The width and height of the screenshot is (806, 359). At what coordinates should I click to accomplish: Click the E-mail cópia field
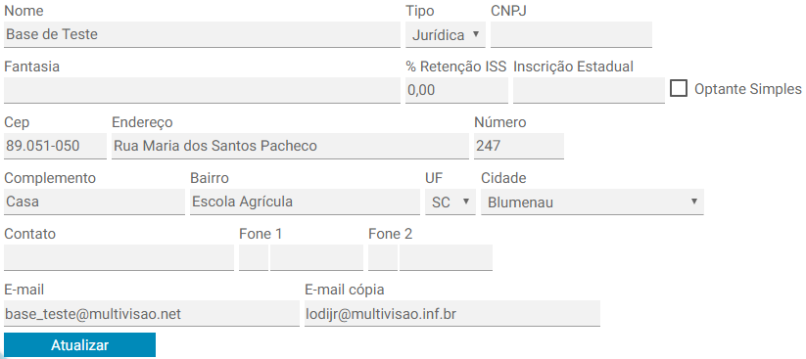pyautogui.click(x=452, y=313)
